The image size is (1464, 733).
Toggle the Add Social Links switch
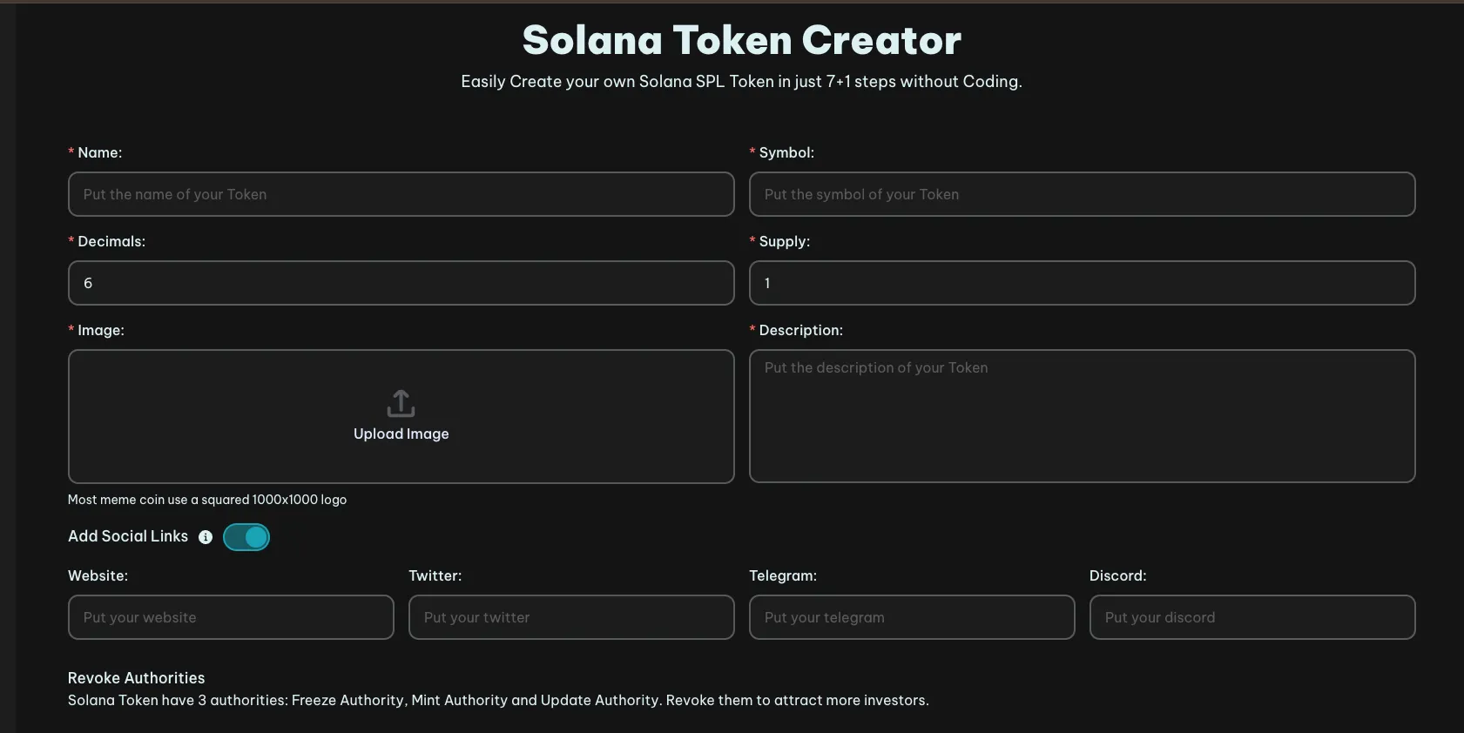click(246, 537)
